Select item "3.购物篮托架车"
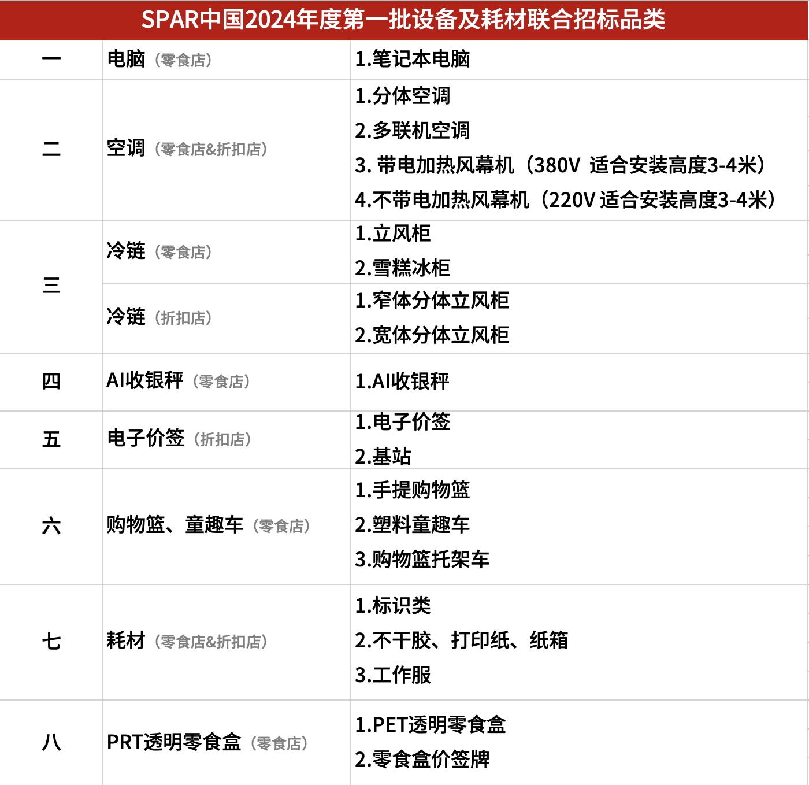809x785 pixels. (x=422, y=560)
